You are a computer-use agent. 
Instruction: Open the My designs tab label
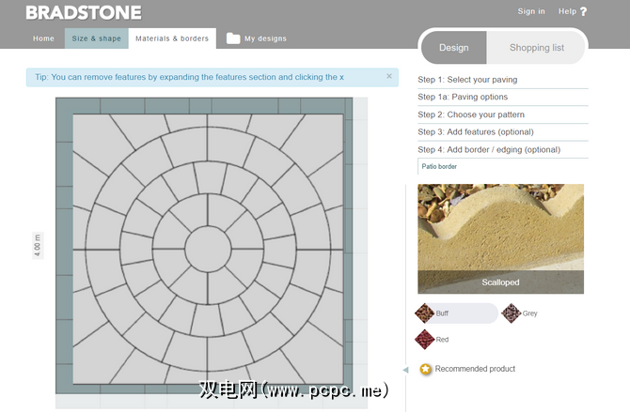pyautogui.click(x=265, y=38)
